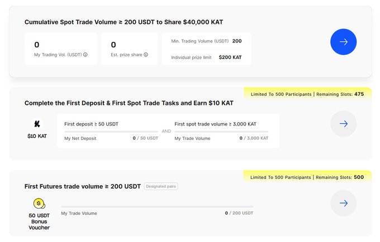Click the My Net Deposit progress bar

(x=111, y=132)
